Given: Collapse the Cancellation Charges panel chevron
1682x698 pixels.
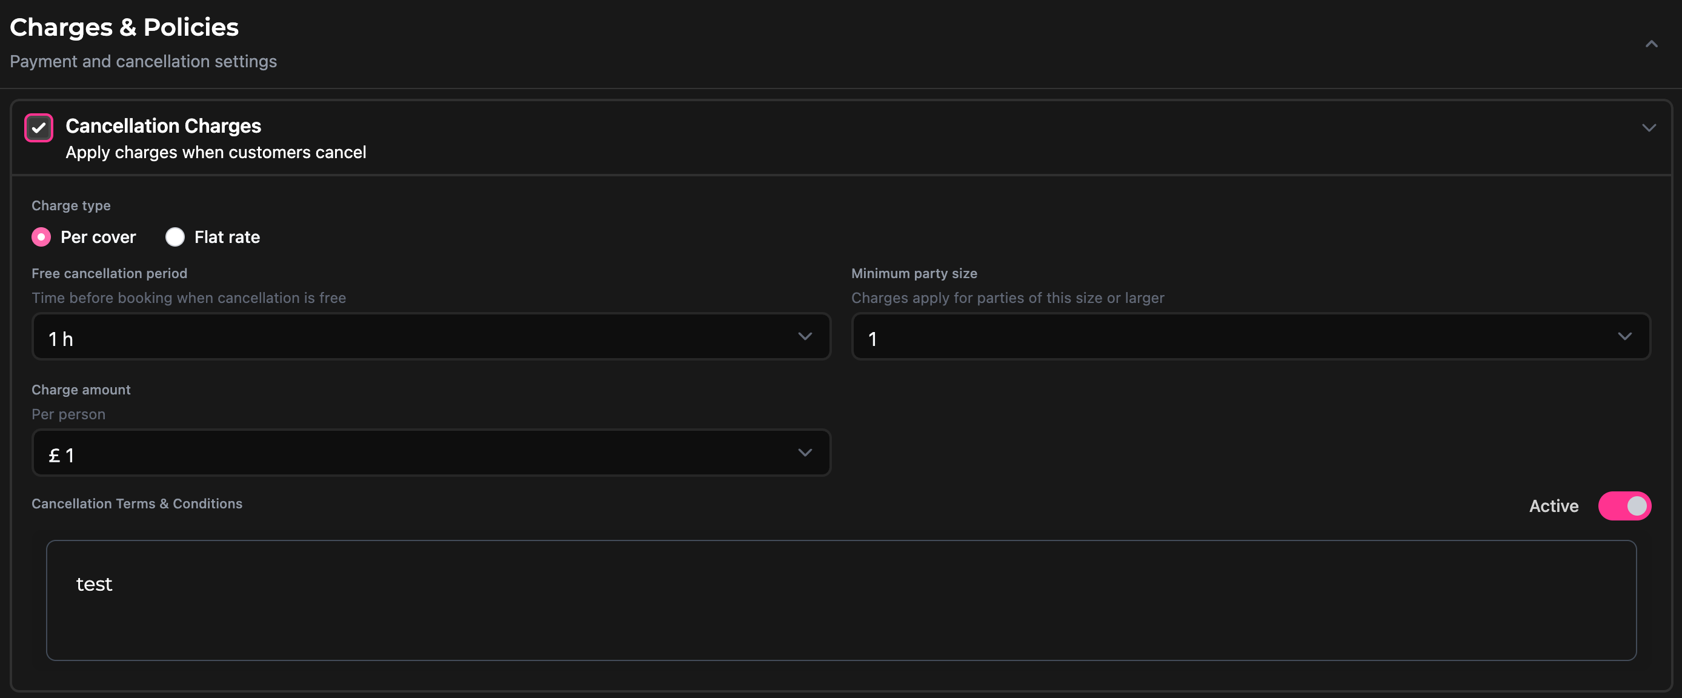Looking at the screenshot, I should click(1648, 128).
